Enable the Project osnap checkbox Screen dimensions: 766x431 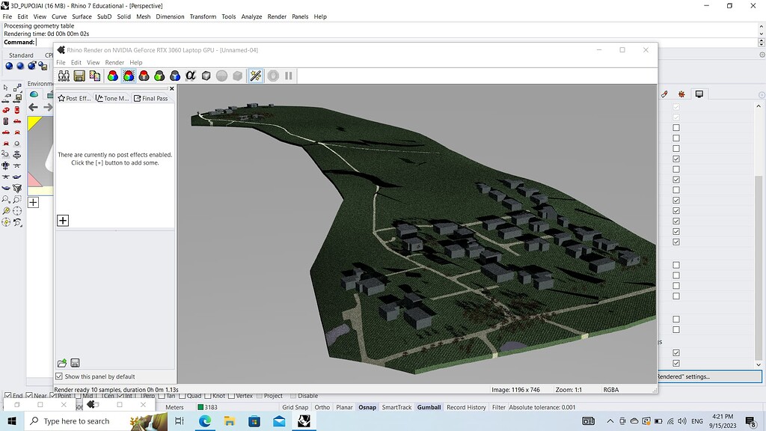point(258,395)
